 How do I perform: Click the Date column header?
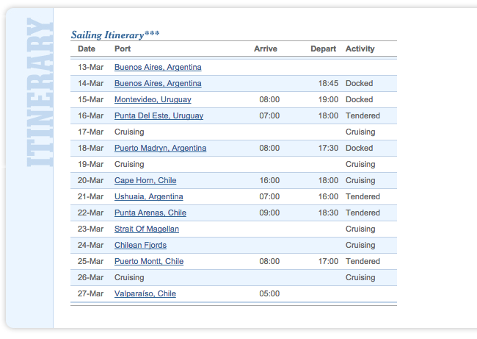[x=87, y=49]
